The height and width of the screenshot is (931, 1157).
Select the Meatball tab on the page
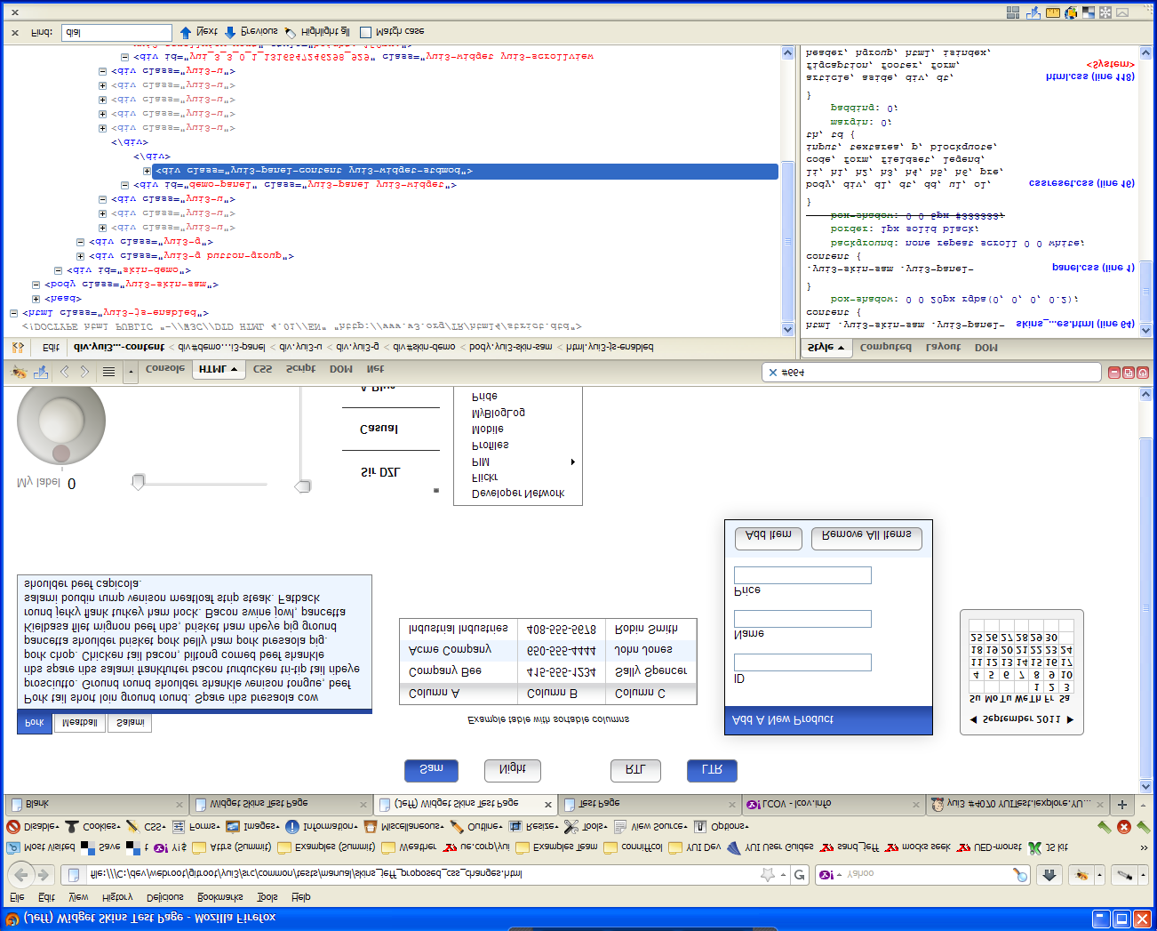click(x=79, y=723)
